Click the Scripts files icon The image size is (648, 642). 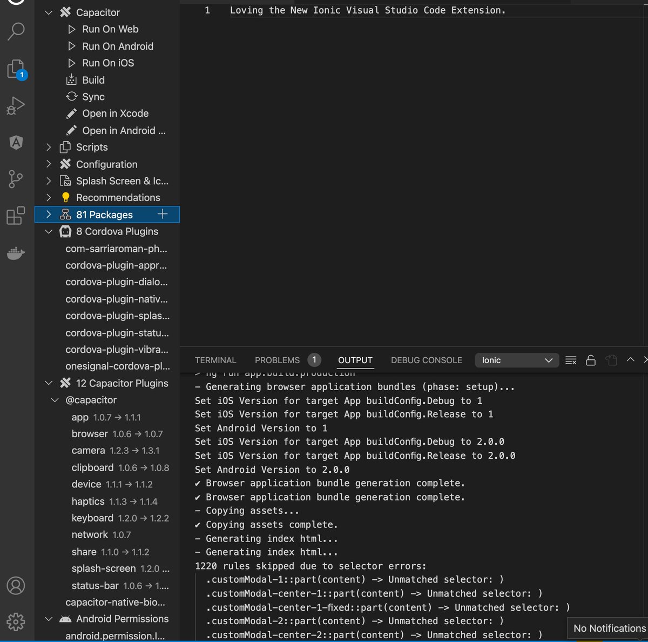65,147
